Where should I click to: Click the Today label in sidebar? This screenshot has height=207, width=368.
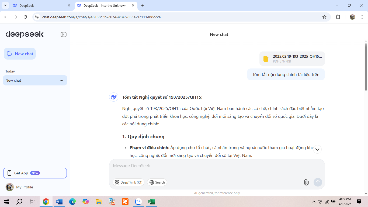[x=10, y=71]
